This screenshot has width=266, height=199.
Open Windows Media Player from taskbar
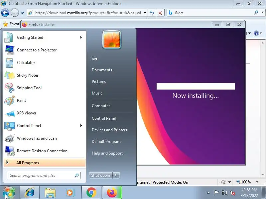[x=70, y=193]
